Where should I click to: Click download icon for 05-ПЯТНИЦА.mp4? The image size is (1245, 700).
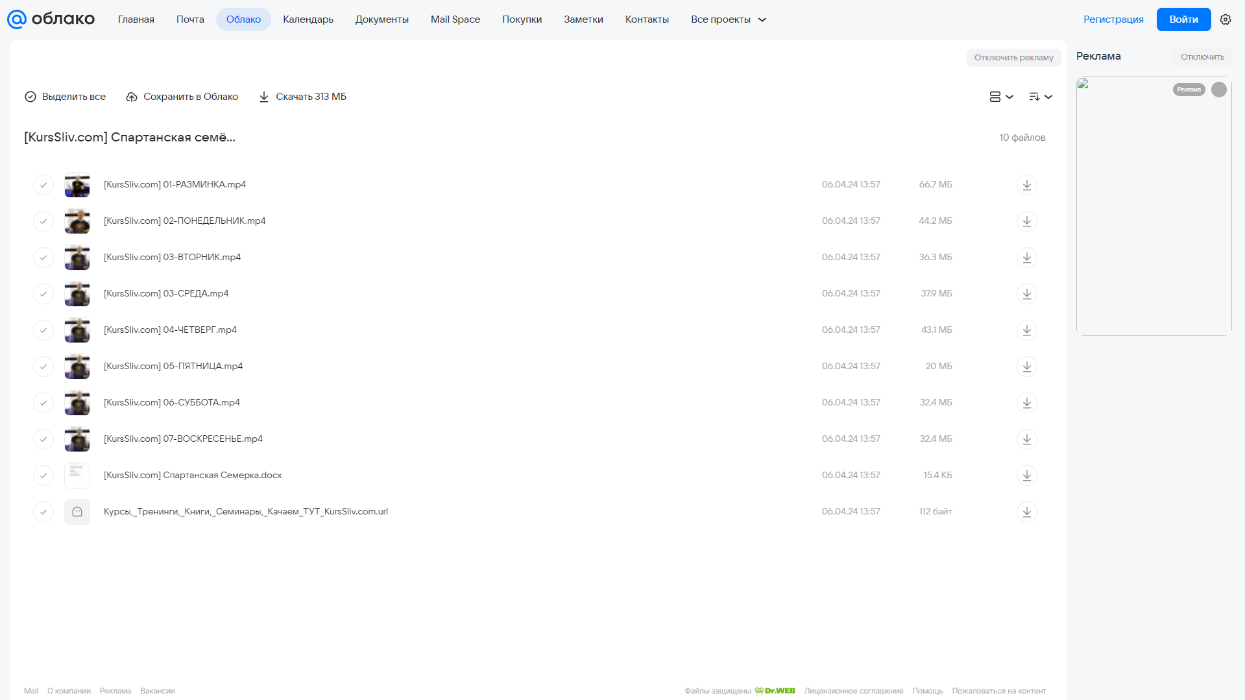click(1026, 367)
